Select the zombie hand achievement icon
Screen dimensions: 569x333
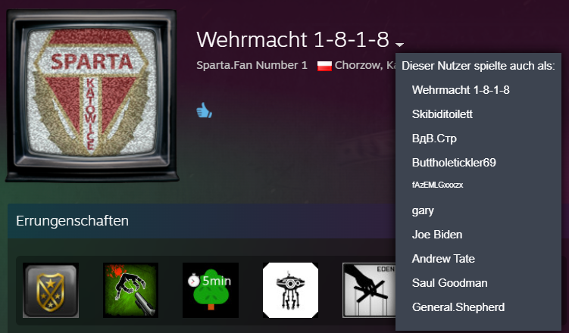tap(130, 291)
